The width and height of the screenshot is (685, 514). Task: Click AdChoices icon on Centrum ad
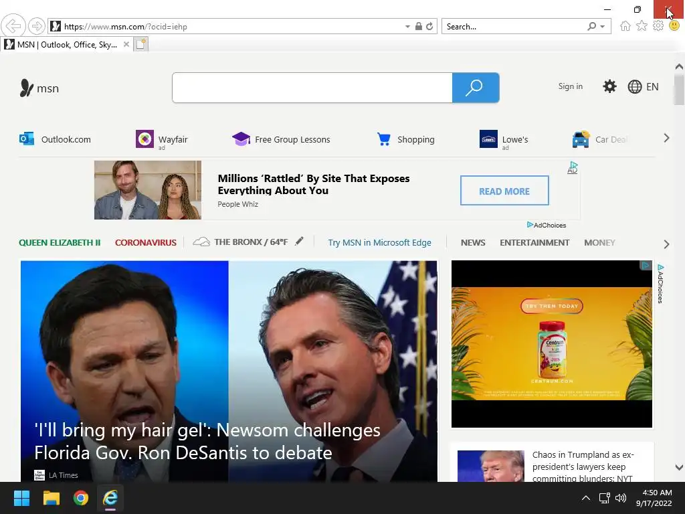(x=646, y=265)
